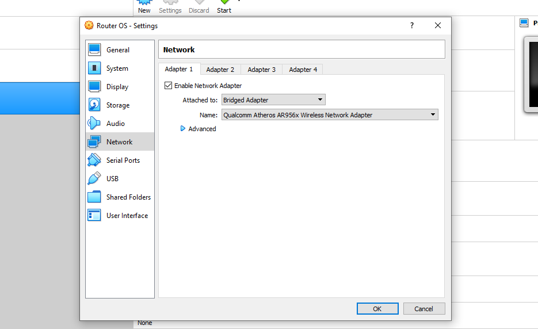Select the Serial Ports plug icon

(94, 160)
